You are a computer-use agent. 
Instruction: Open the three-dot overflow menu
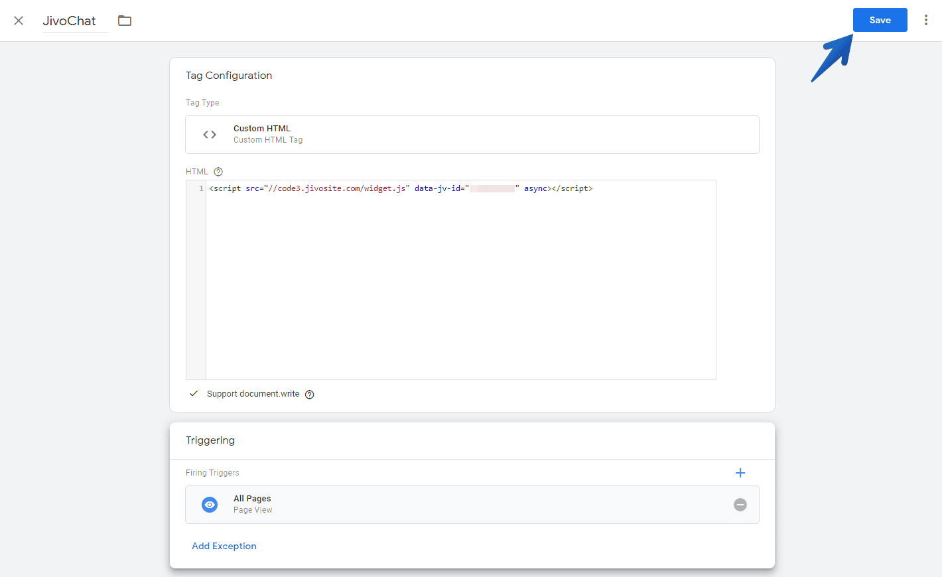click(x=926, y=20)
